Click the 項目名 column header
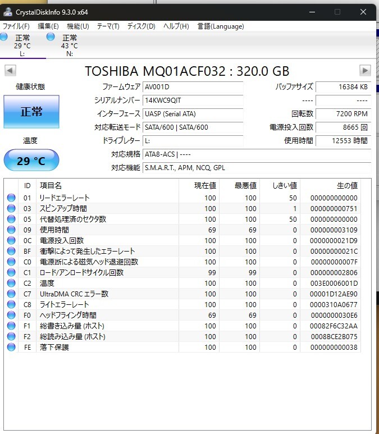 pyautogui.click(x=107, y=185)
